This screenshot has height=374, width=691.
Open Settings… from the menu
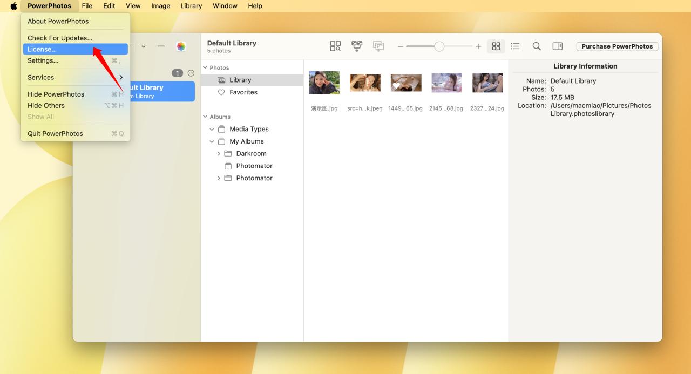(75, 60)
